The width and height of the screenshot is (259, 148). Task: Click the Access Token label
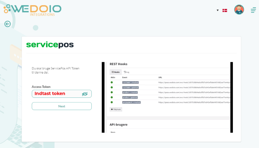pos(41,87)
